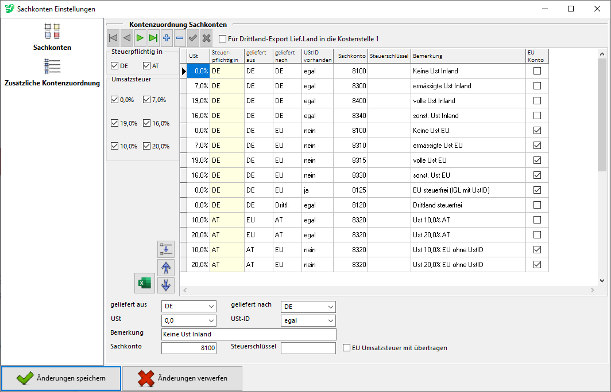
Task: Open Zusätzliche Kontenzuordnung section
Action: click(x=52, y=73)
